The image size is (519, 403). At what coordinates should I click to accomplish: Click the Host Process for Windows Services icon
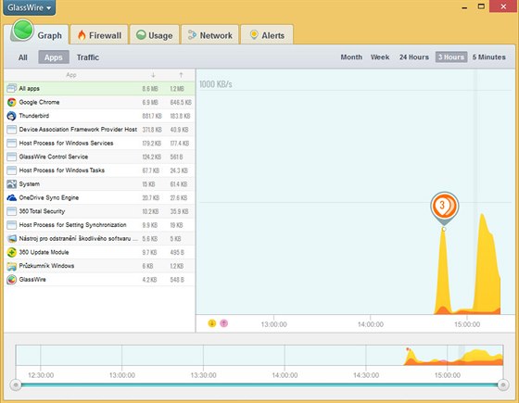click(11, 143)
